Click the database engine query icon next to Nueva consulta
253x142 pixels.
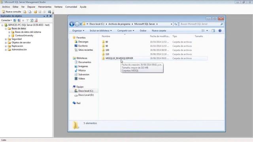pos(25,12)
